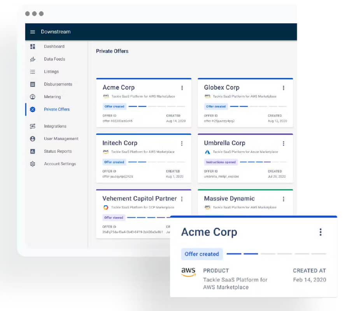The height and width of the screenshot is (311, 347).
Task: Open the Initech Corp card title
Action: [120, 143]
